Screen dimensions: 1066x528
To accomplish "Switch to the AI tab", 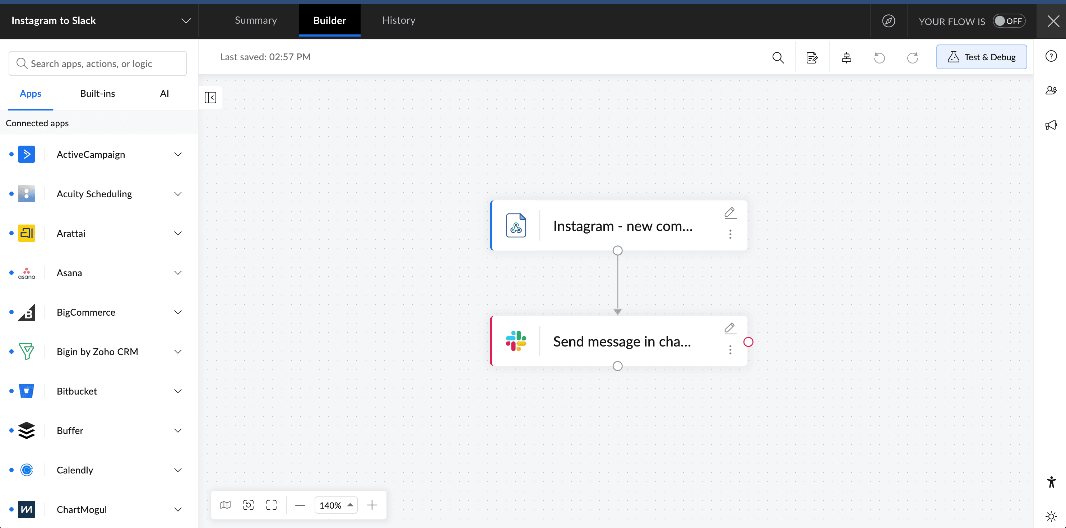I will 164,94.
